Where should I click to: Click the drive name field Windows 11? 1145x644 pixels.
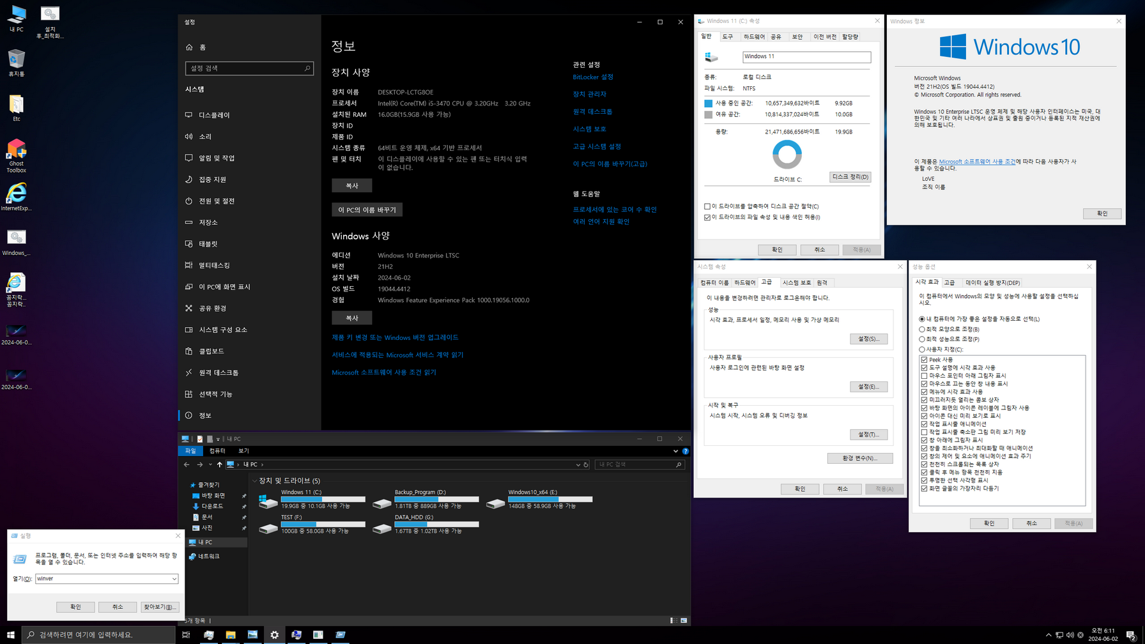806,57
